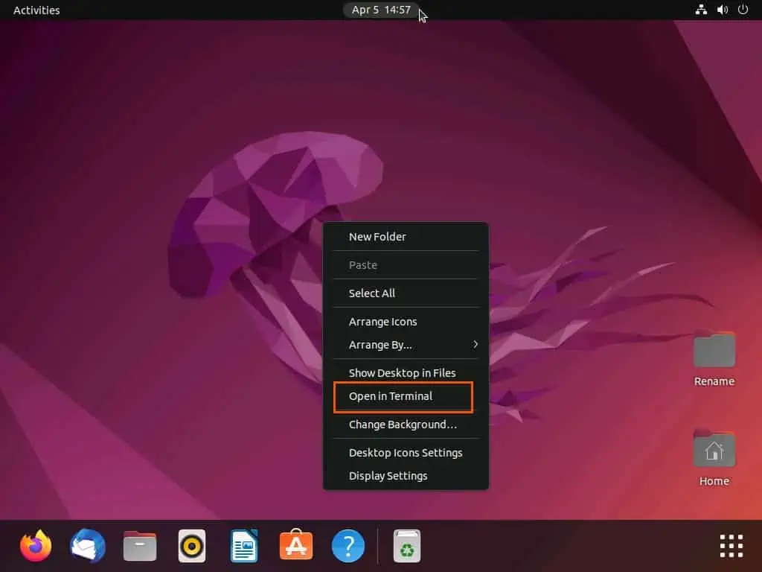Show Applications grid button
The width and height of the screenshot is (762, 572).
pos(731,546)
